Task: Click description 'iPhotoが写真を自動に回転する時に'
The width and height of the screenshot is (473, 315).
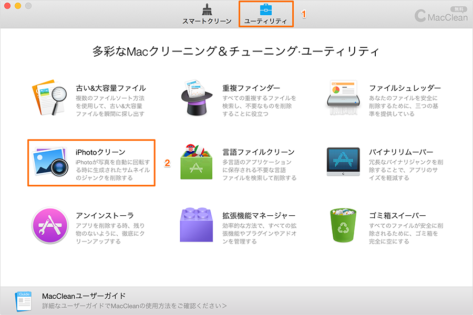Action: [x=112, y=170]
